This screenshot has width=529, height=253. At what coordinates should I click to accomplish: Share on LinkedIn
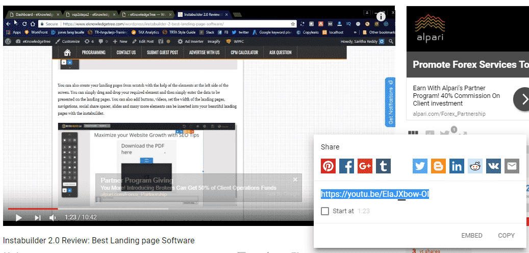click(457, 166)
